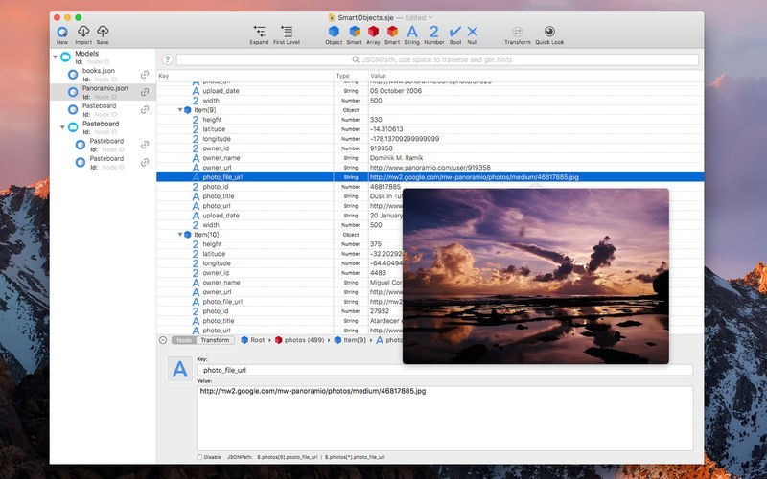Select the photo_title row in Item[9]

[279, 196]
